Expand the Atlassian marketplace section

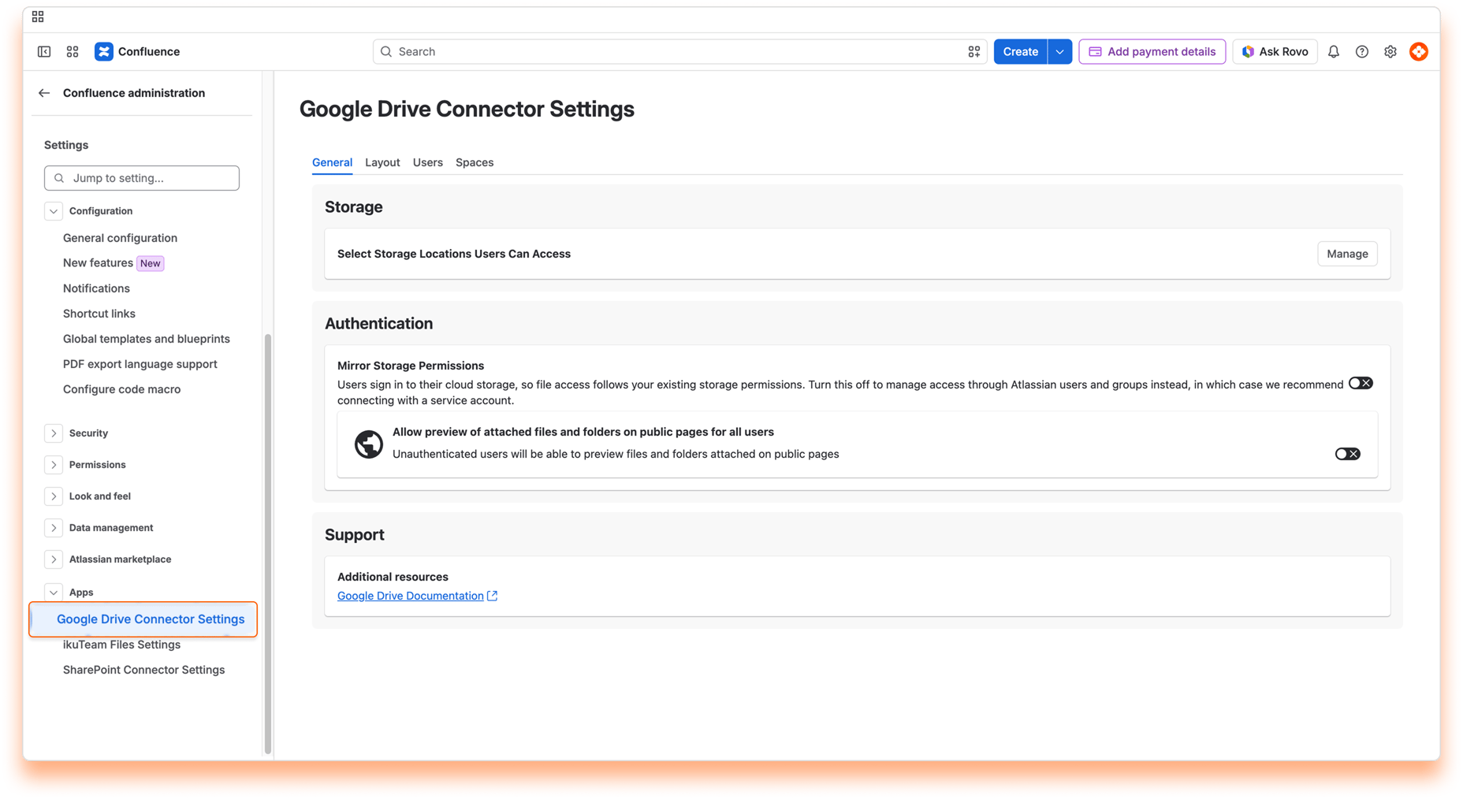[x=54, y=559]
